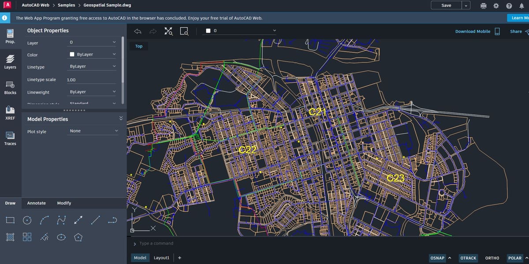Click the Type a command input
This screenshot has height=264, width=529.
point(156,243)
